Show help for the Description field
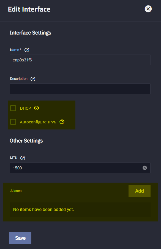 [33, 79]
